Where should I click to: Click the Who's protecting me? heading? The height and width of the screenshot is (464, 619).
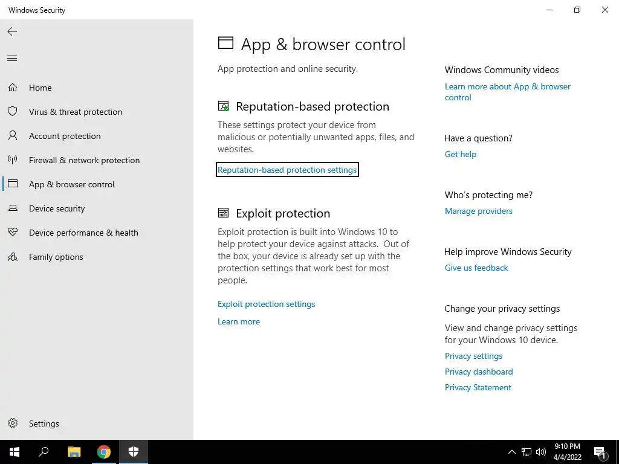[488, 195]
